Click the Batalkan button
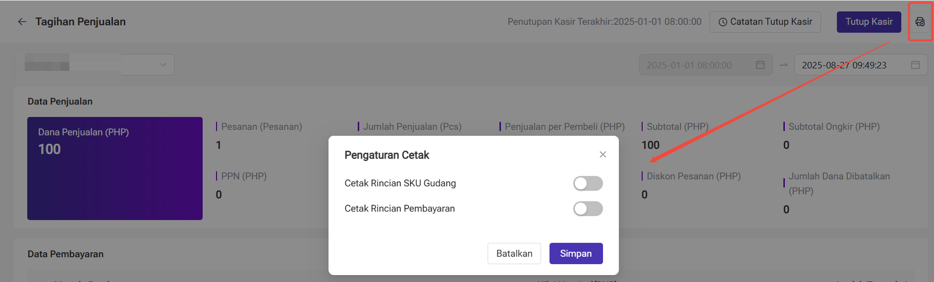 [514, 253]
